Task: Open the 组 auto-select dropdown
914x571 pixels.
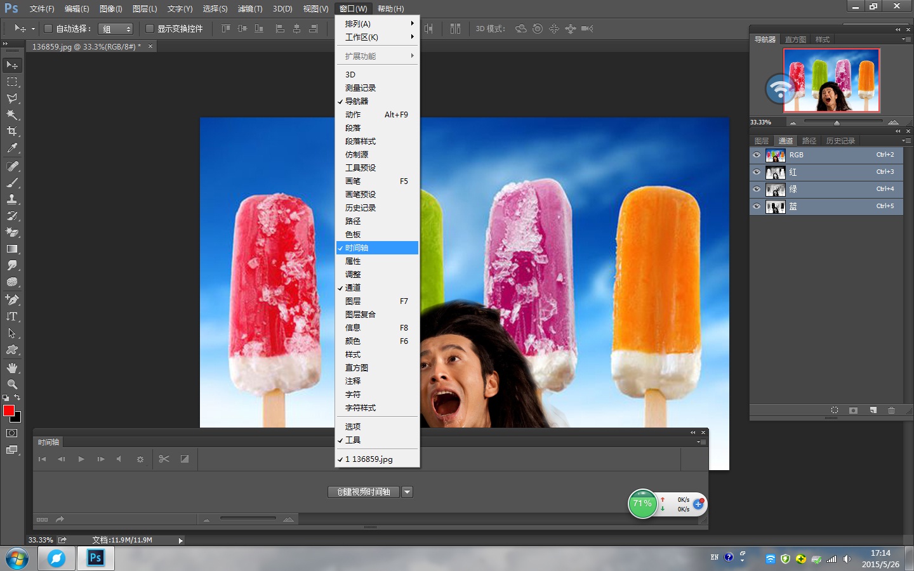Action: coord(116,29)
